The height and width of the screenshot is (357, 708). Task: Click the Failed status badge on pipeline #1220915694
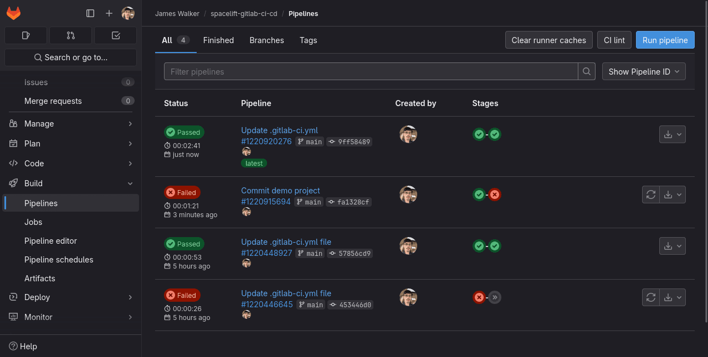tap(182, 192)
